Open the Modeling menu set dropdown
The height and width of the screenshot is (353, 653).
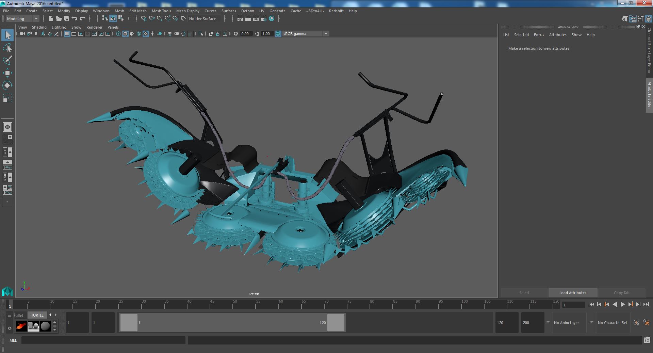point(22,19)
